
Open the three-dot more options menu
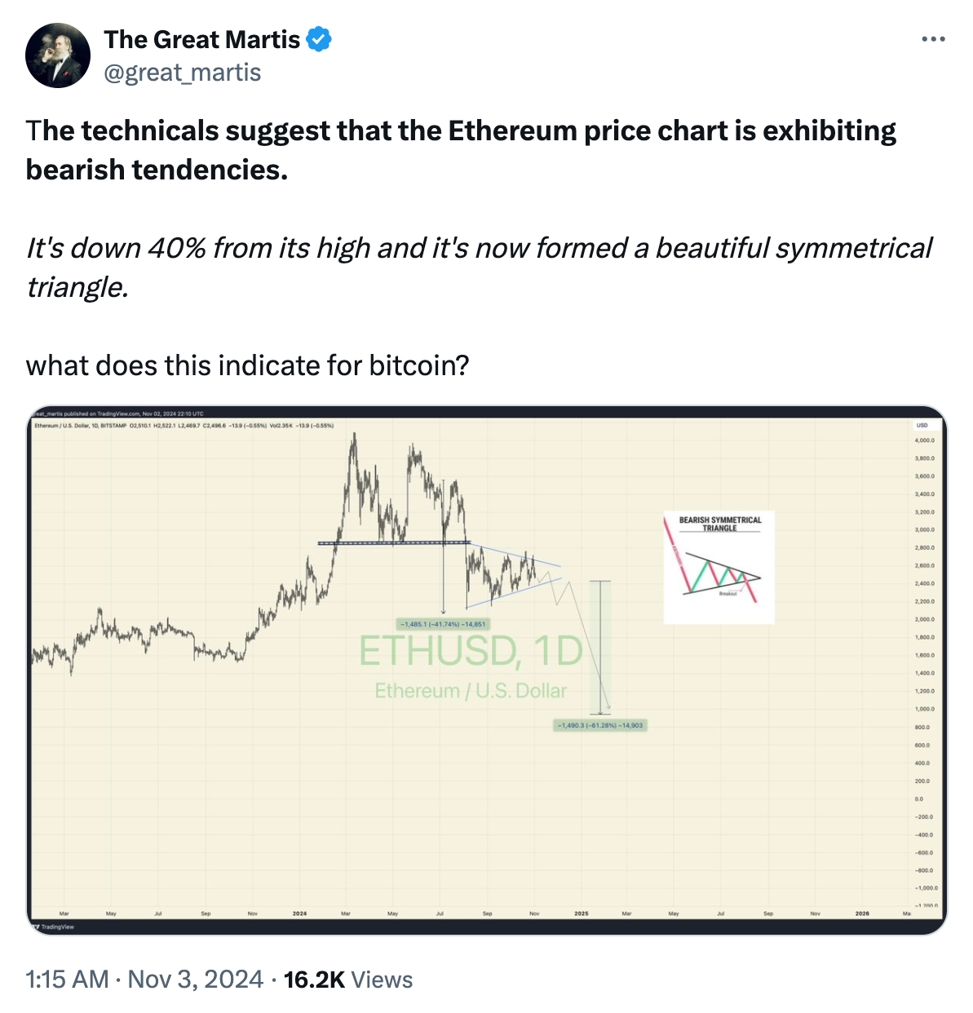pos(933,39)
